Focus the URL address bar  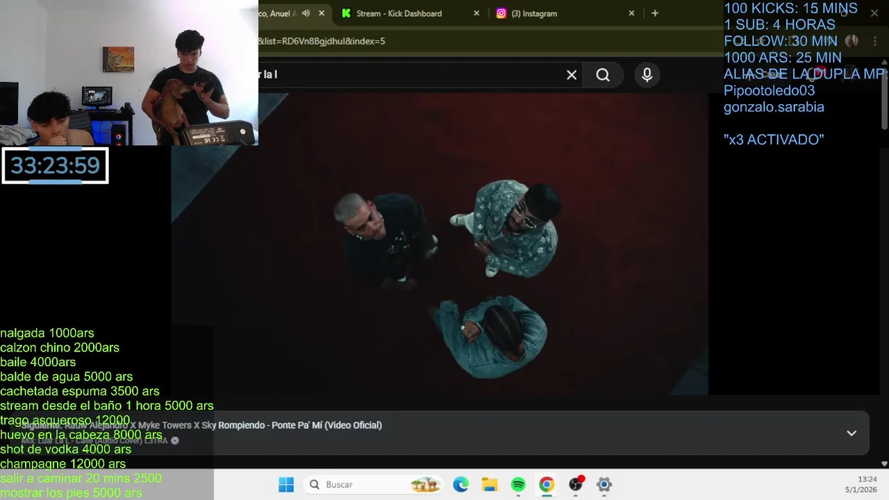point(486,41)
